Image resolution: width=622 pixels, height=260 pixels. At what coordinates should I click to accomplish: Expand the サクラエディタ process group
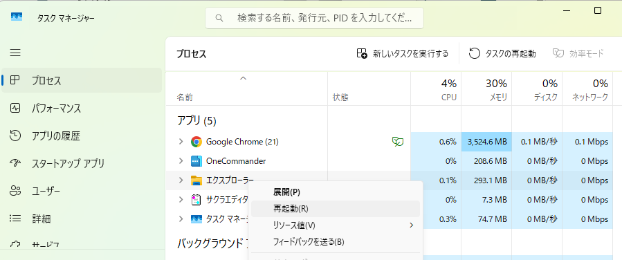click(181, 199)
